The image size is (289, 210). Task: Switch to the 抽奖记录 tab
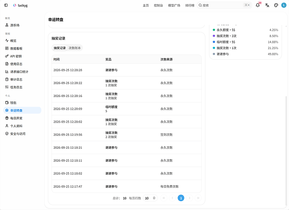pos(60,48)
